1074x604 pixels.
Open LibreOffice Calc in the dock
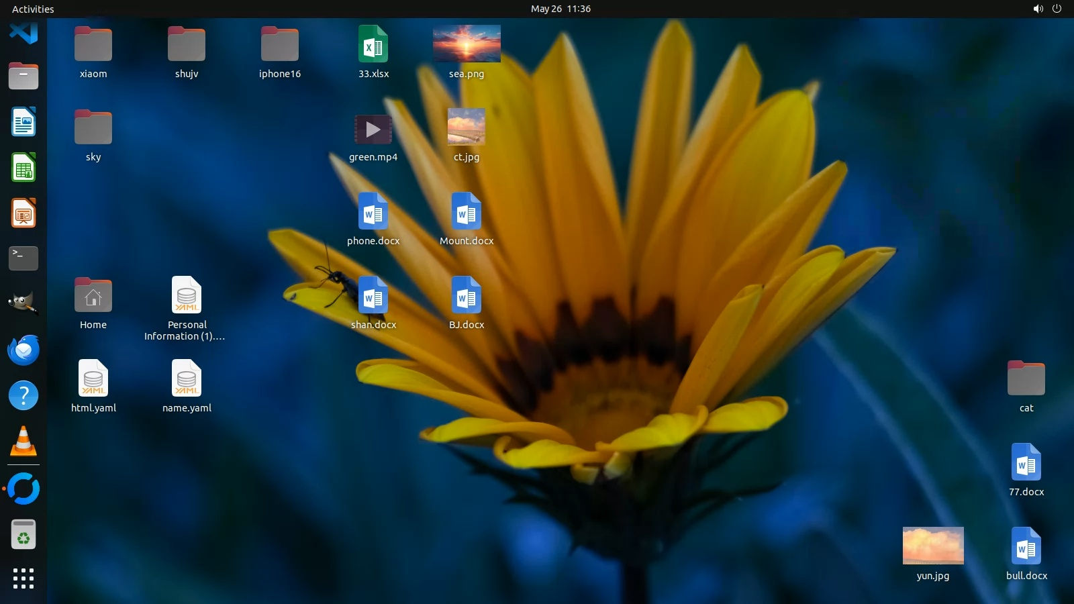[x=23, y=168]
